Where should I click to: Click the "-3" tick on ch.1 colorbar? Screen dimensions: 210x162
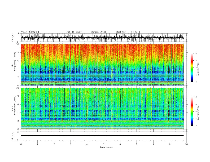click(x=195, y=53)
